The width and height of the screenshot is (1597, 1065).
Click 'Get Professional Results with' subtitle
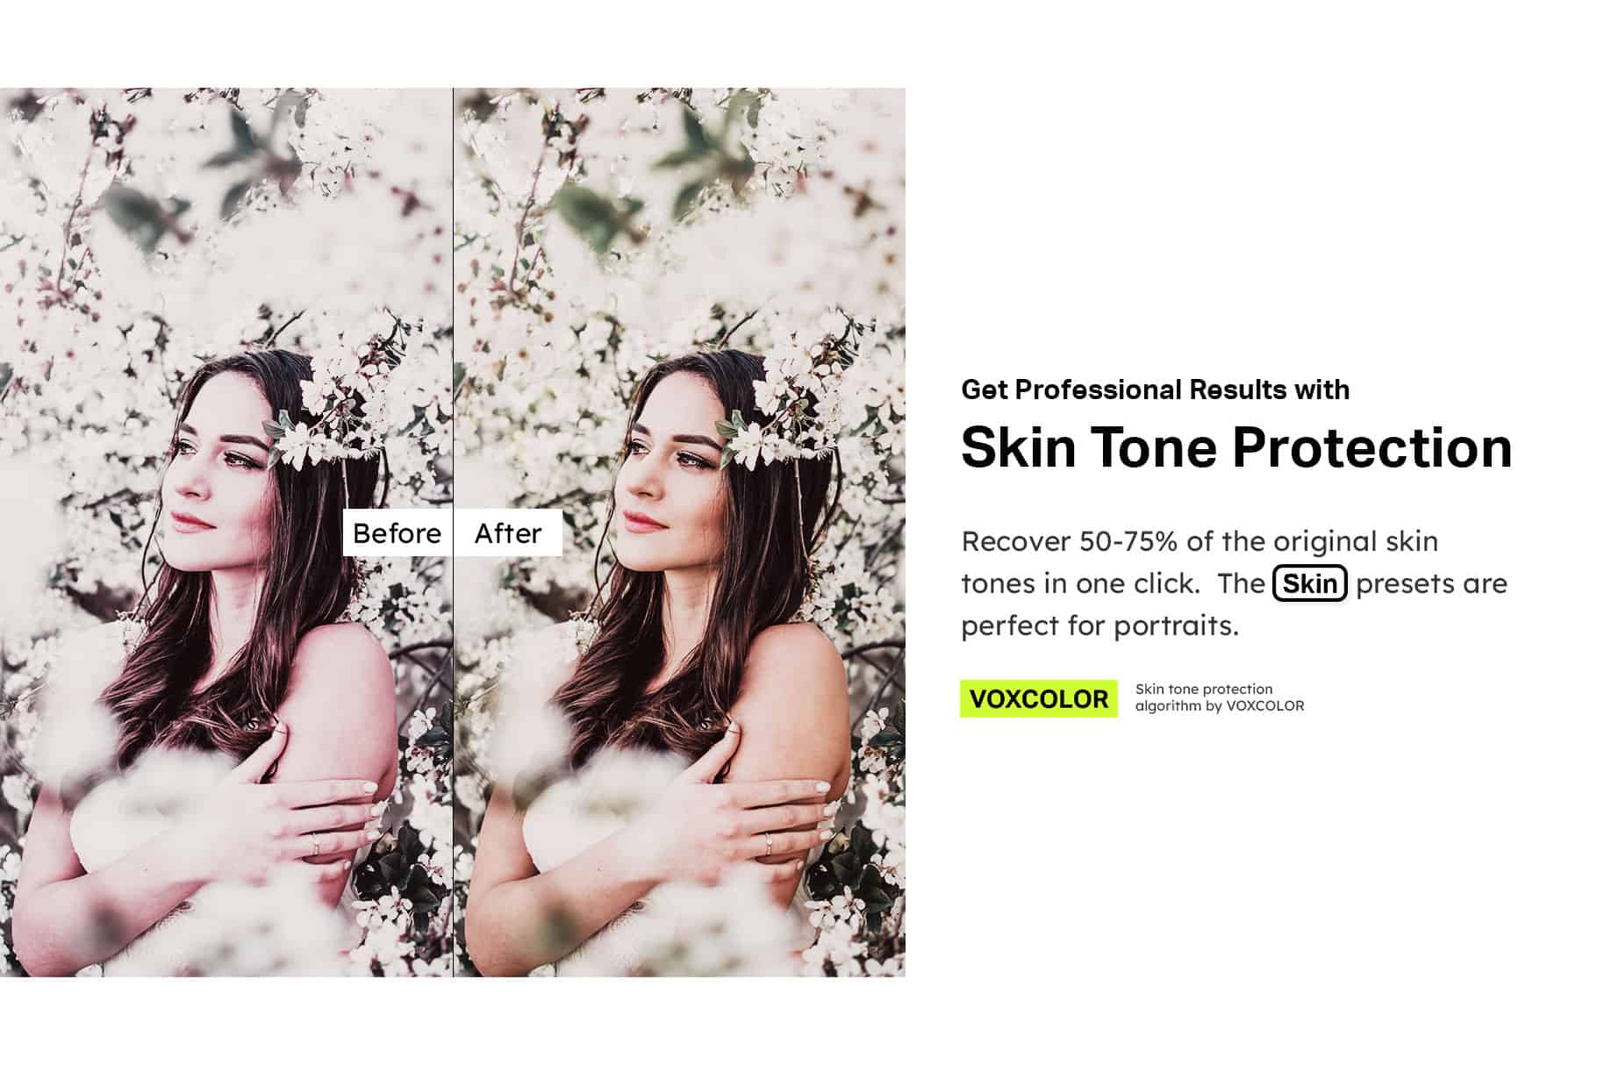click(1156, 390)
